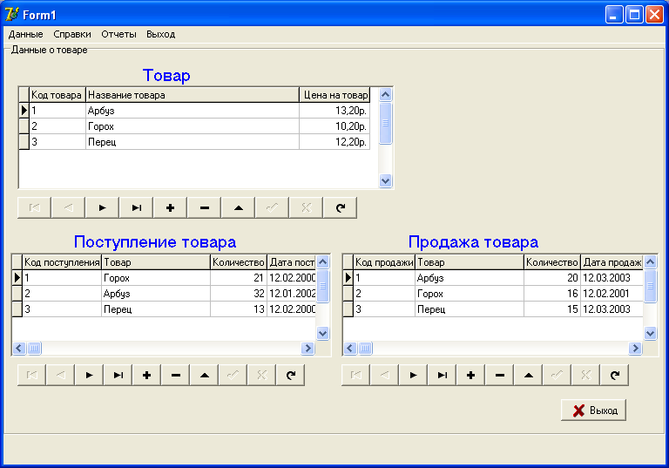669x468 pixels.
Task: Click scroll-up arrow of Товар grid
Action: click(x=386, y=94)
